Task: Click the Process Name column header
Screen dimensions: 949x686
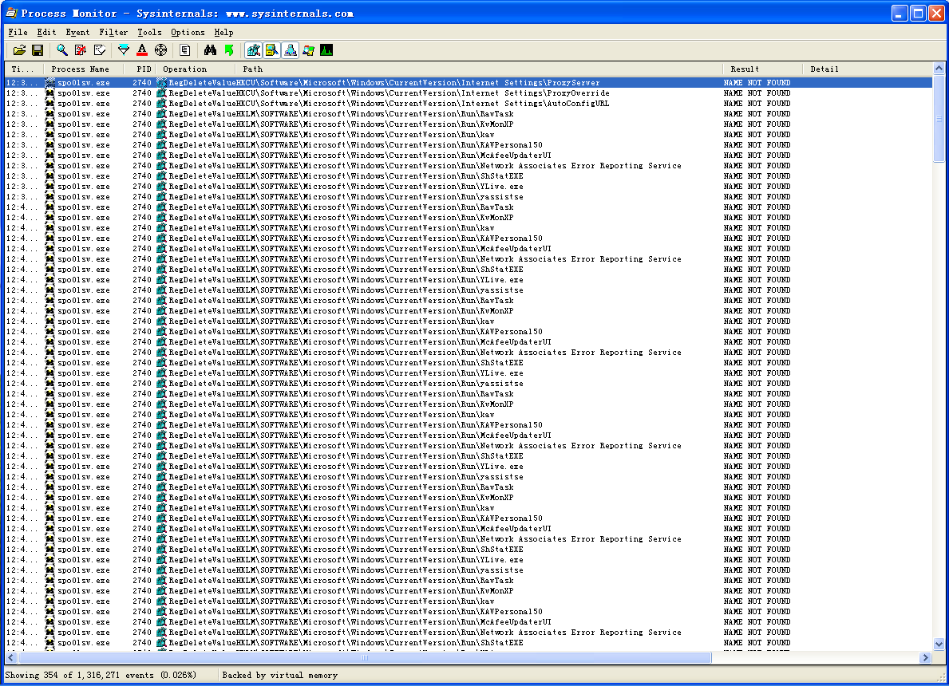Action: 82,69
